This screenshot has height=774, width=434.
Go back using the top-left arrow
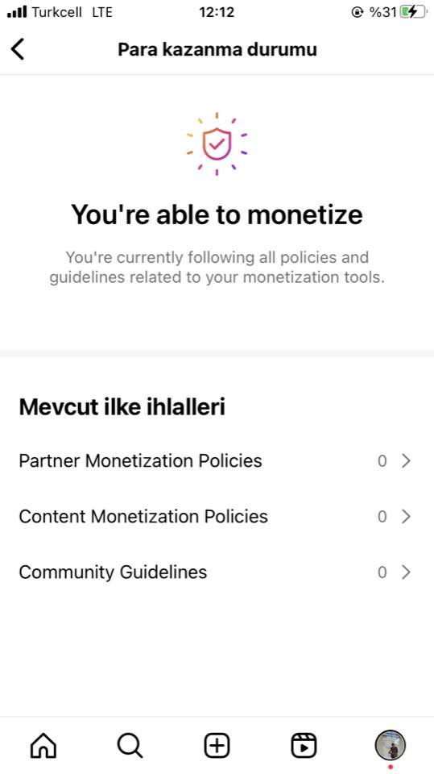(x=18, y=49)
